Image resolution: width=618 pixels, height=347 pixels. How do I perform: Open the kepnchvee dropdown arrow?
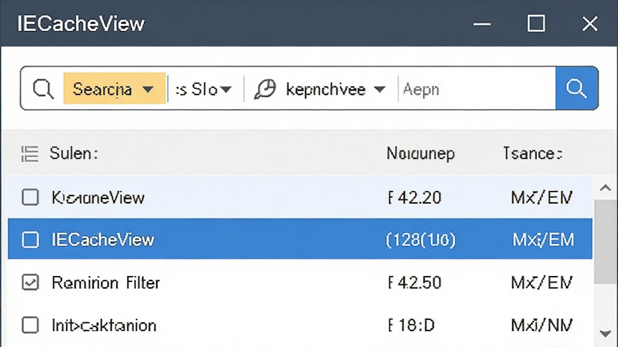(x=380, y=90)
